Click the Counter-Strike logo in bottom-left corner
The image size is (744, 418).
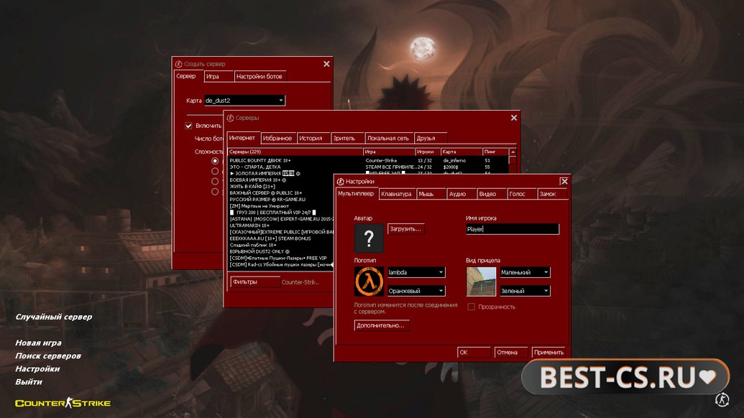pyautogui.click(x=63, y=404)
